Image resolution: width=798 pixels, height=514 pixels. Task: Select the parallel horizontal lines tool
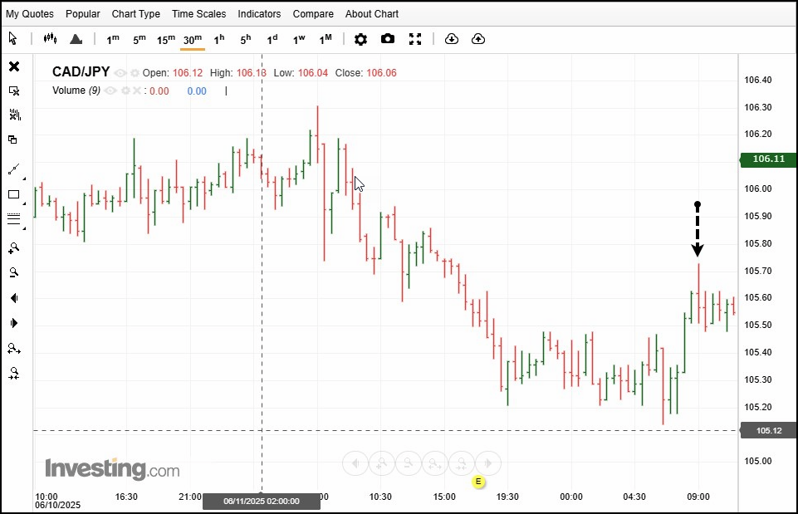pyautogui.click(x=14, y=219)
